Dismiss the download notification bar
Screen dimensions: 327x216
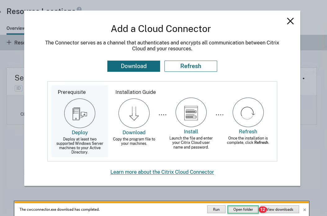pos(304,210)
